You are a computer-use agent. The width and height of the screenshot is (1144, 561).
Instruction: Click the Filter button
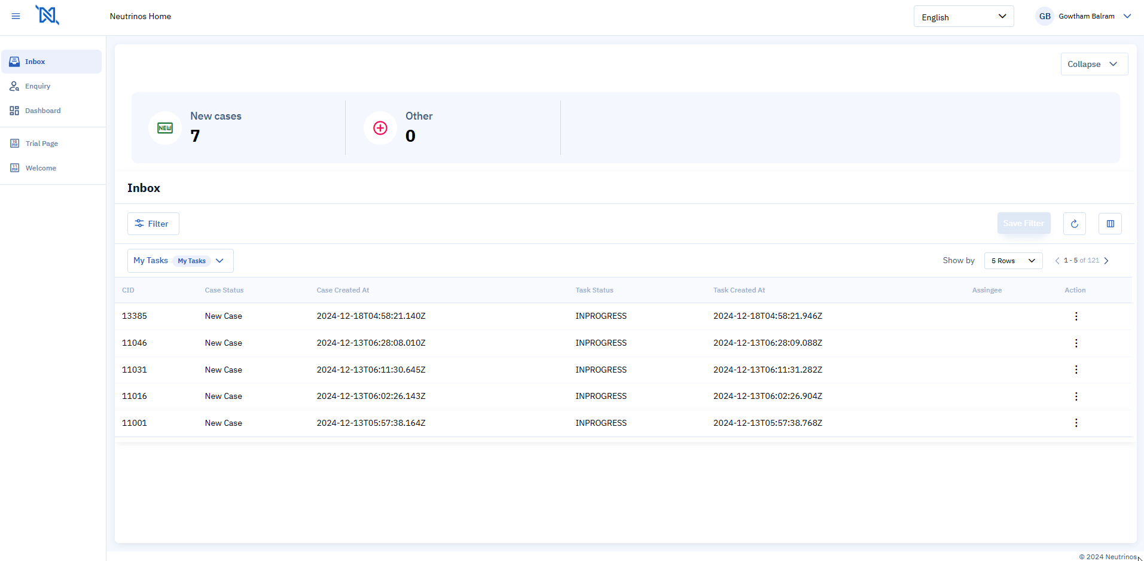pos(153,224)
